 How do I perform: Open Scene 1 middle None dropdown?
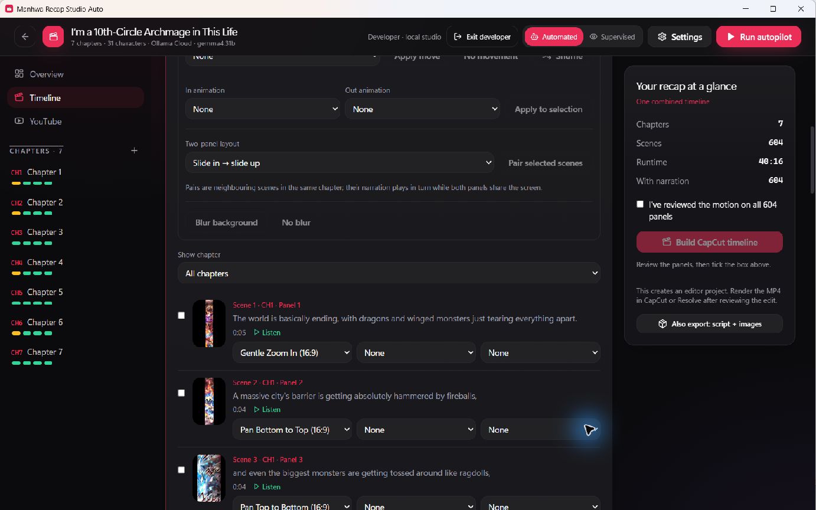(416, 353)
